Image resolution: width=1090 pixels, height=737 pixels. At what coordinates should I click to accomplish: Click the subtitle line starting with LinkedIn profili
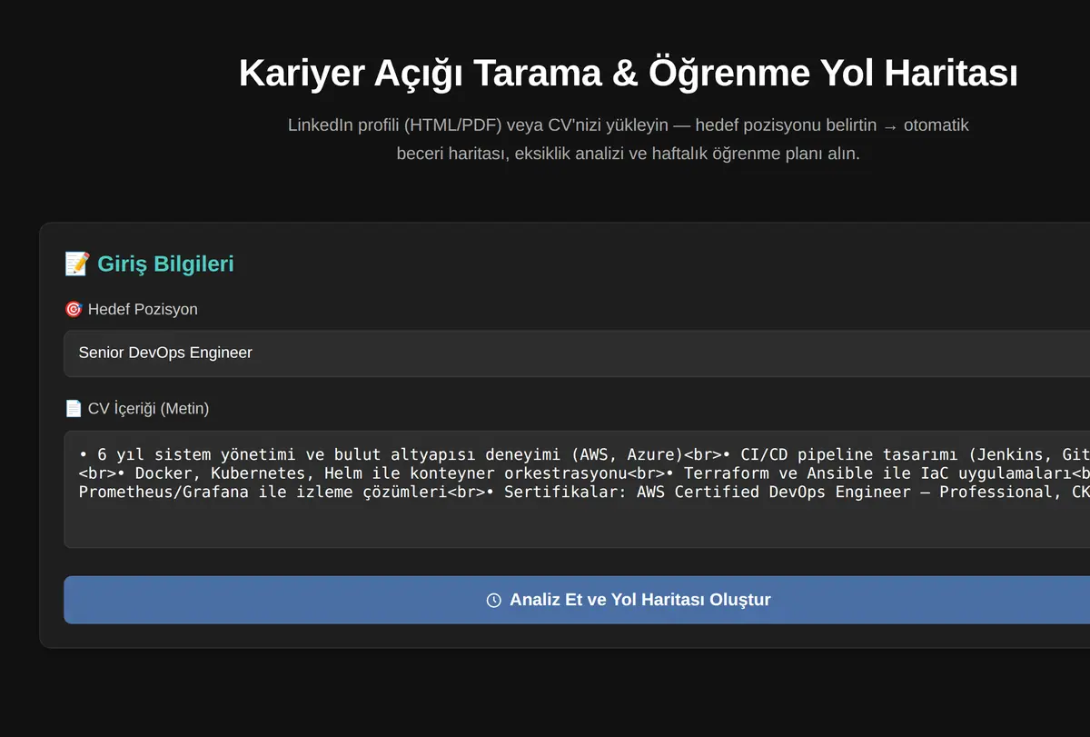coord(628,125)
